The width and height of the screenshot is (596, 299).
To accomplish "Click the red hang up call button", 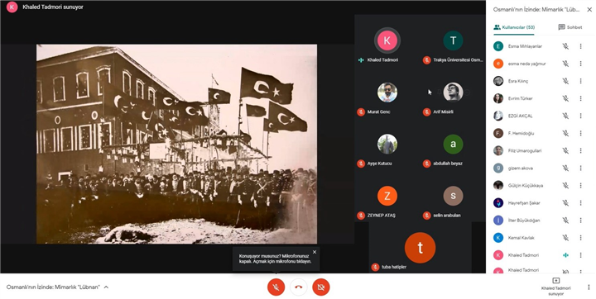I will click(x=298, y=287).
